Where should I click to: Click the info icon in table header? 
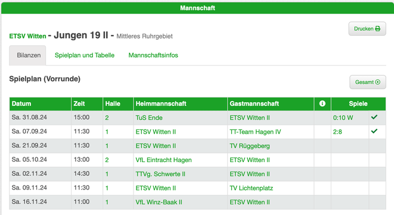coord(322,103)
